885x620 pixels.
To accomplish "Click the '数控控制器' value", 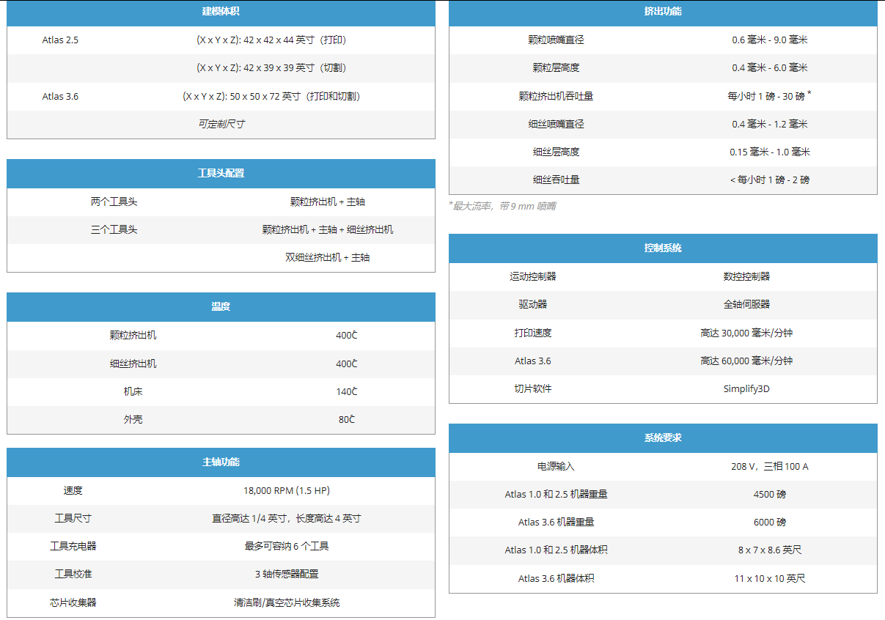I will pyautogui.click(x=746, y=276).
